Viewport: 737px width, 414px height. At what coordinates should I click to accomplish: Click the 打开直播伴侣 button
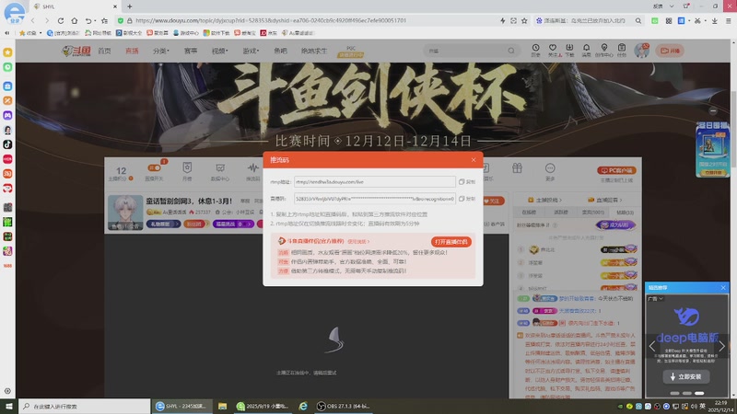pos(450,242)
